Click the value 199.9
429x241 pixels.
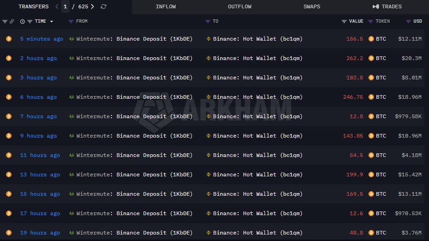click(355, 175)
